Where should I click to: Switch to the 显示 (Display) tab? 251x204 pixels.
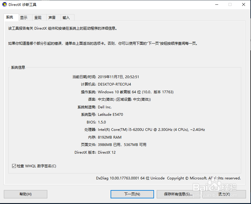[x=24, y=17]
